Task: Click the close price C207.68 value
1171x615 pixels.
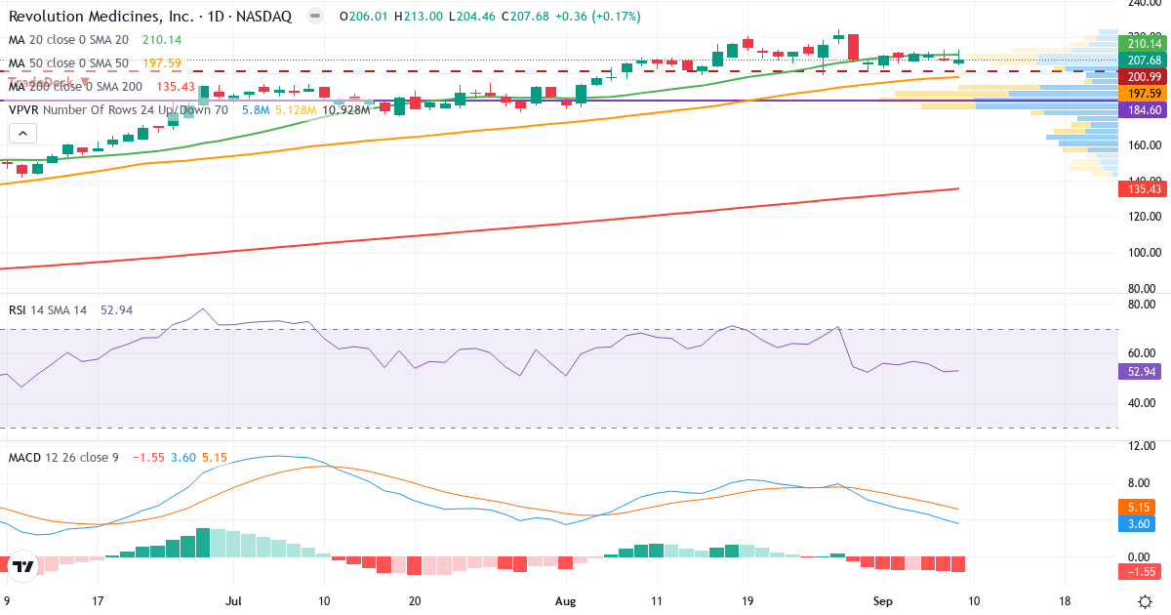Action: coord(527,18)
